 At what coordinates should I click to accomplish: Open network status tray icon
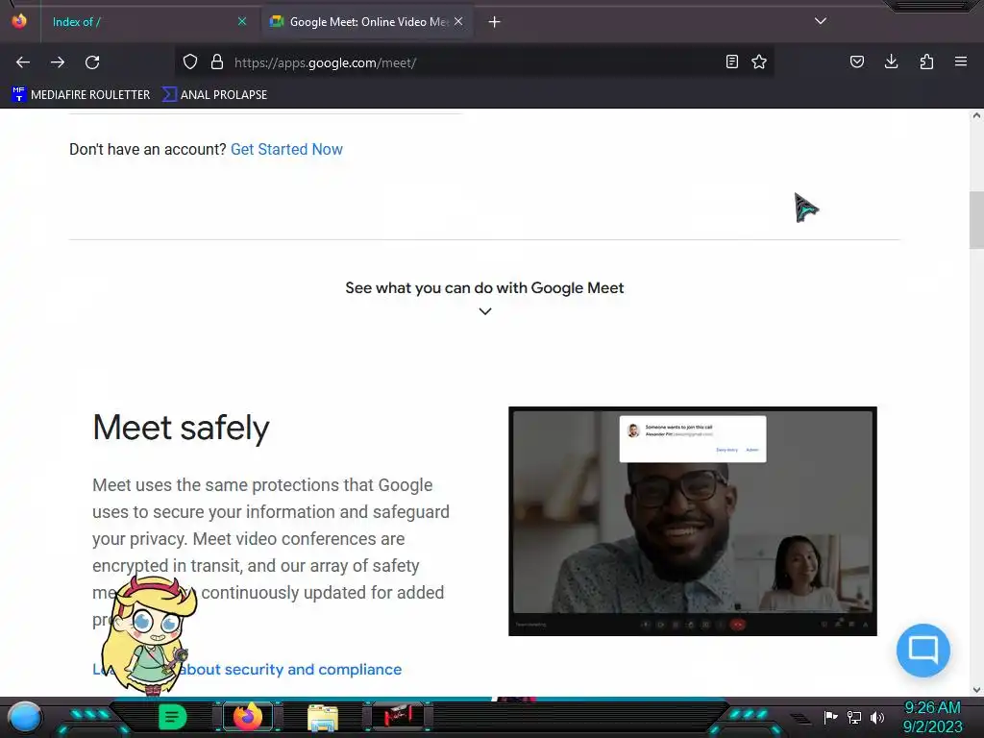click(x=854, y=717)
